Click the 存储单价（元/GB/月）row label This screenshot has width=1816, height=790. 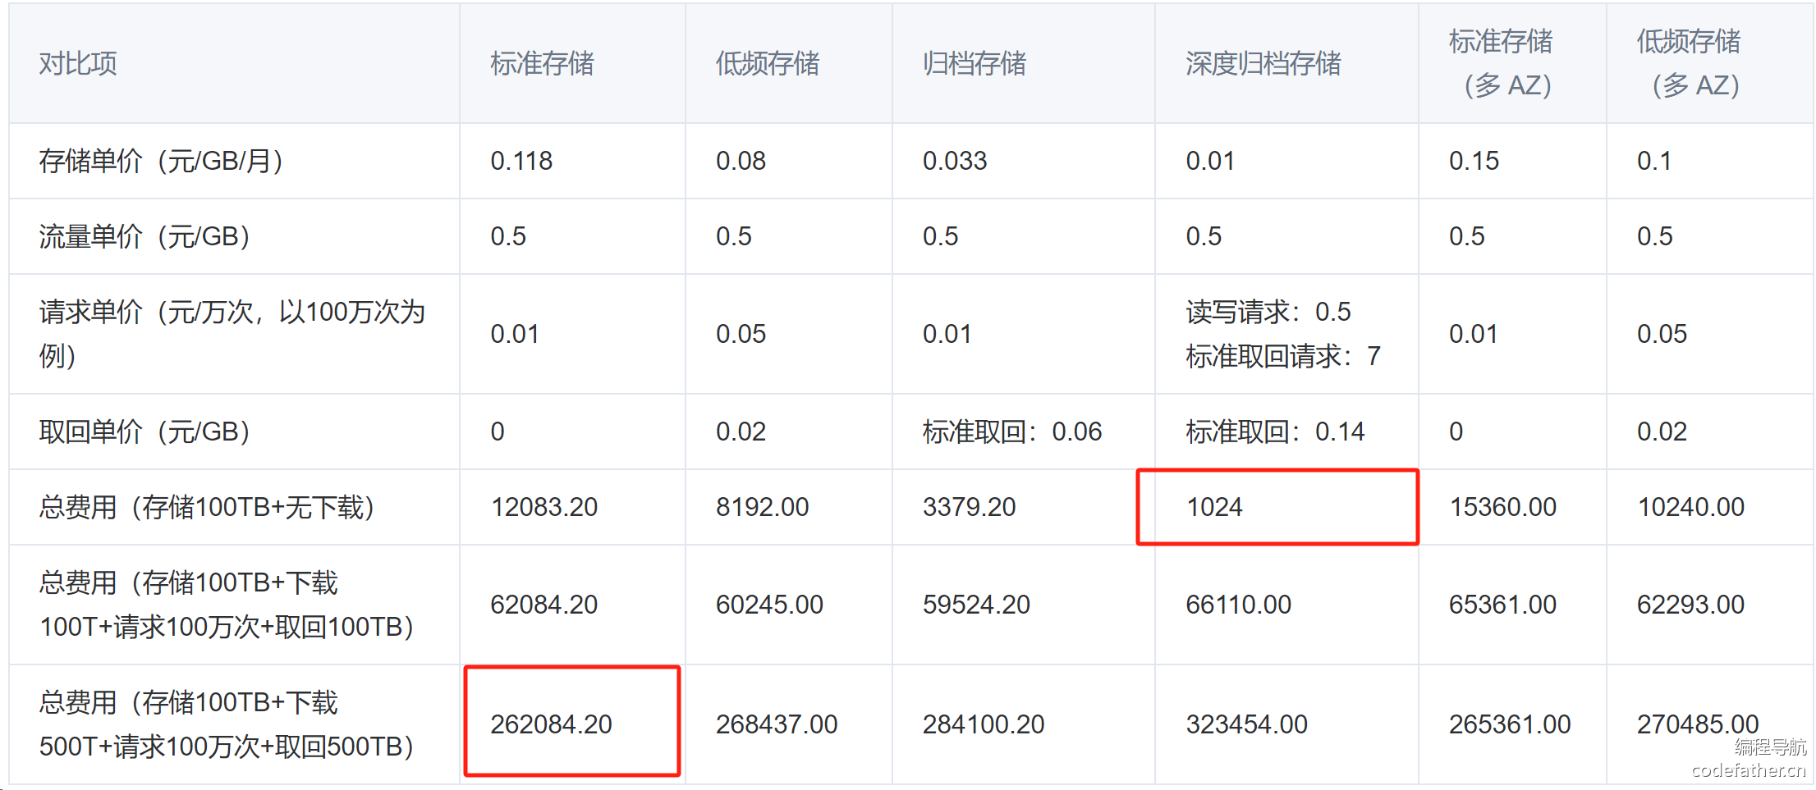[161, 161]
